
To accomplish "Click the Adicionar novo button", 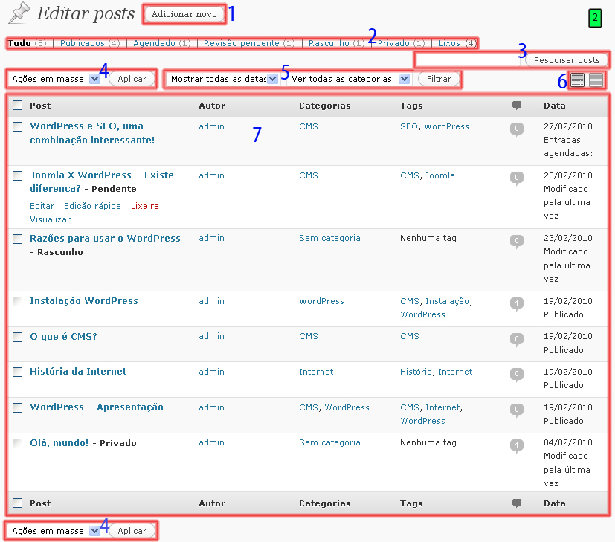I will point(184,14).
